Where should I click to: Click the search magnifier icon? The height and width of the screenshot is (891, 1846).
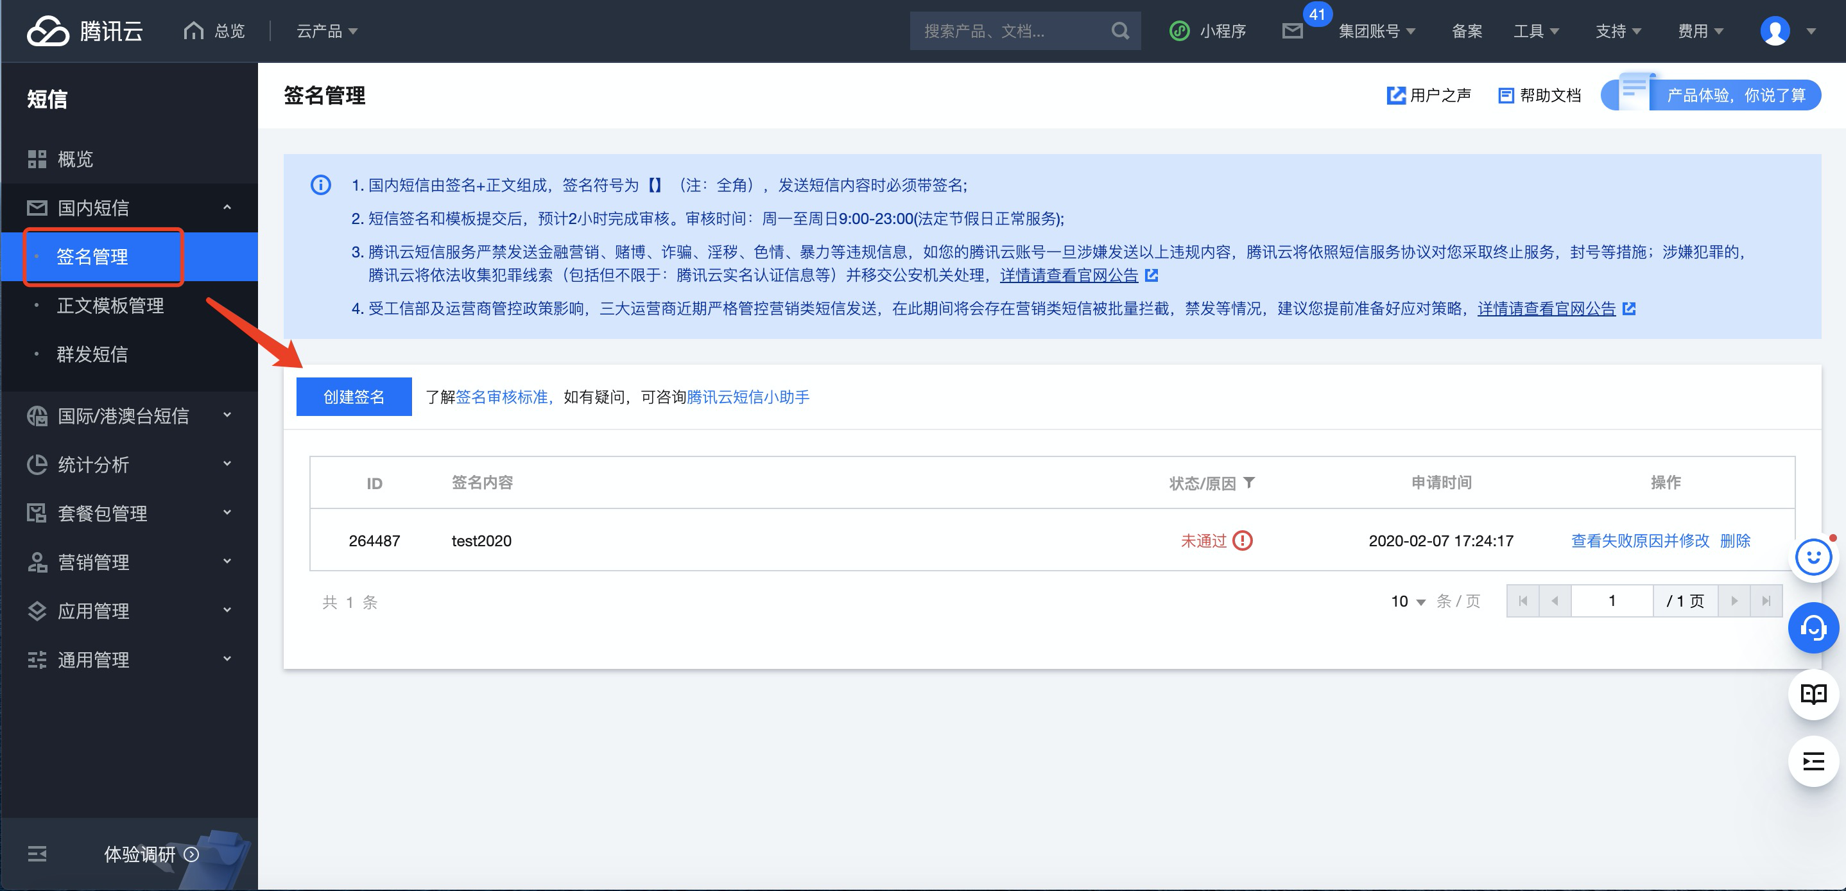(x=1119, y=31)
